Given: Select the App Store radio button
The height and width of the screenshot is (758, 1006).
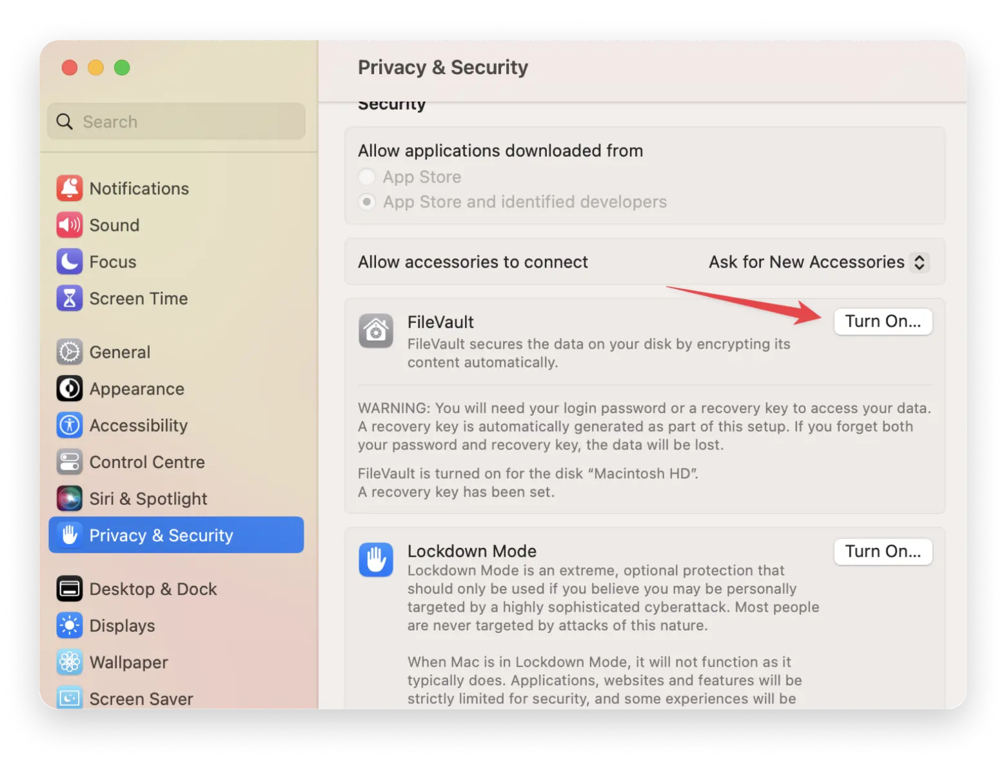Looking at the screenshot, I should pyautogui.click(x=366, y=177).
